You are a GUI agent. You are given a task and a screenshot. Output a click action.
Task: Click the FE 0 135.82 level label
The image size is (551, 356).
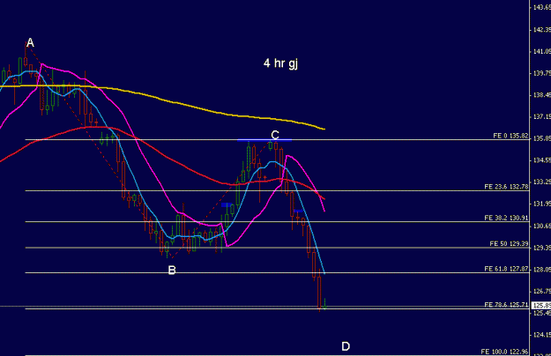(x=510, y=136)
